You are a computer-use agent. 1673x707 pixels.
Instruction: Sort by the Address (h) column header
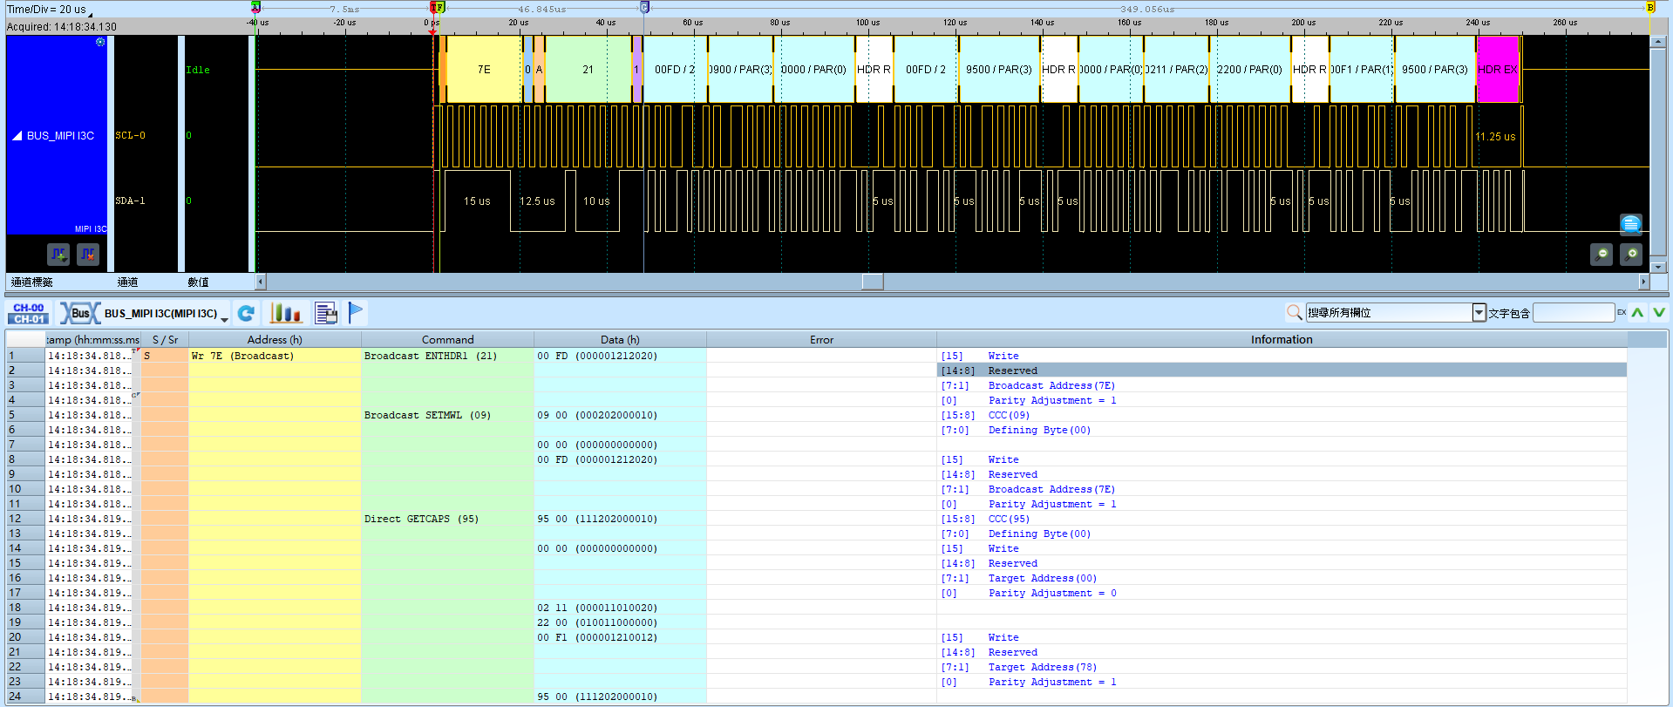click(275, 339)
